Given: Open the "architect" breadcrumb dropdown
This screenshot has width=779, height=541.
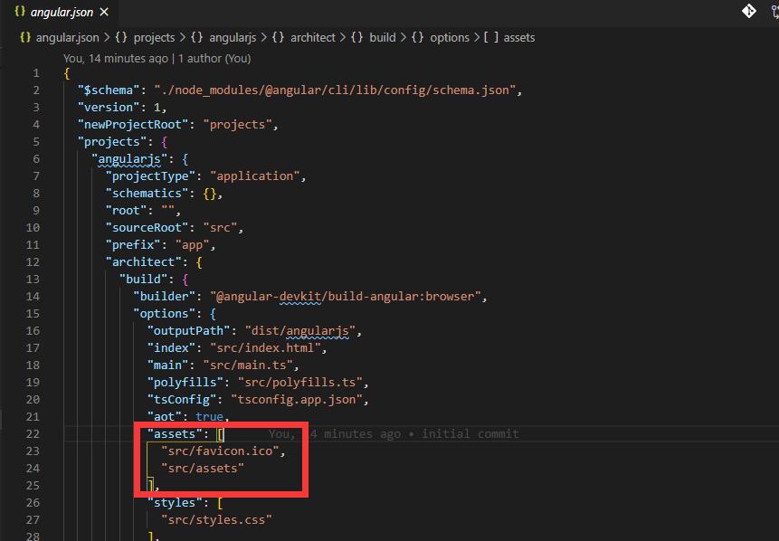Looking at the screenshot, I should [x=312, y=37].
